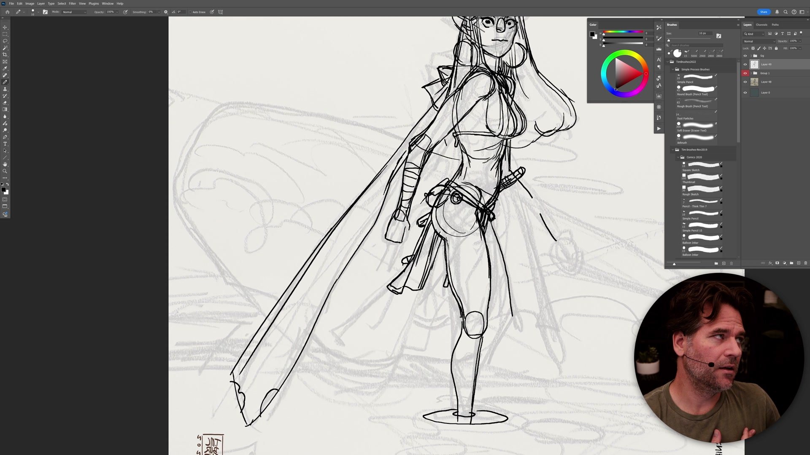Open the layer blend mode Normal dropdown
Viewport: 810px width, 455px height.
[759, 41]
